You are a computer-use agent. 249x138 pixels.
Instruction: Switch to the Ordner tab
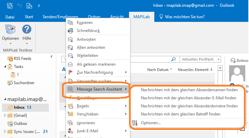tap(94, 17)
